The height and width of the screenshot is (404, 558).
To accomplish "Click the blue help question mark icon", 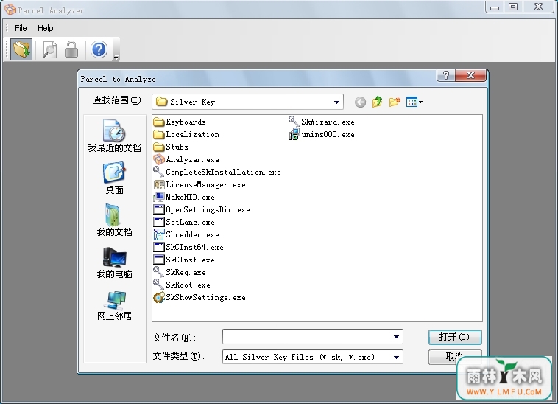I will [x=99, y=49].
